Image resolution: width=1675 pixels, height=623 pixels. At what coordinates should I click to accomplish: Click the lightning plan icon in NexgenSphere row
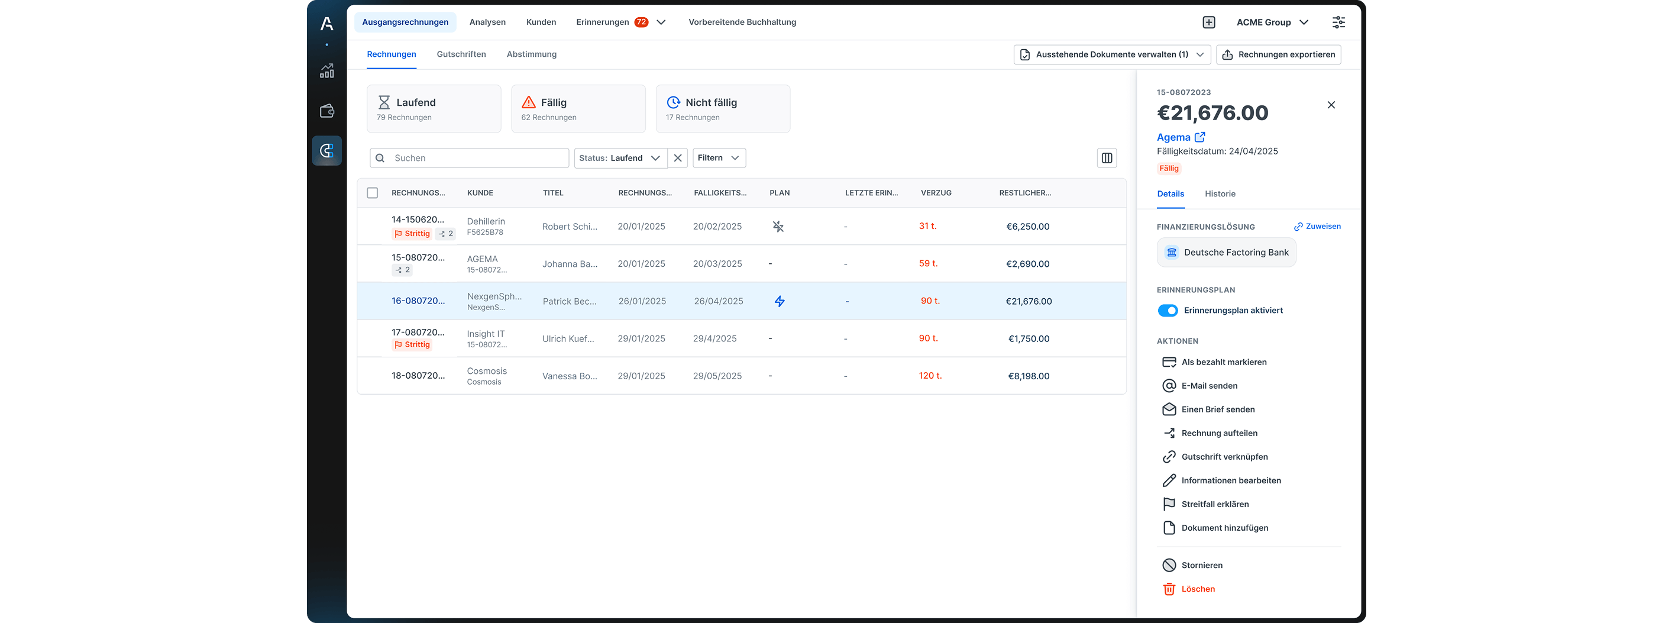click(780, 301)
